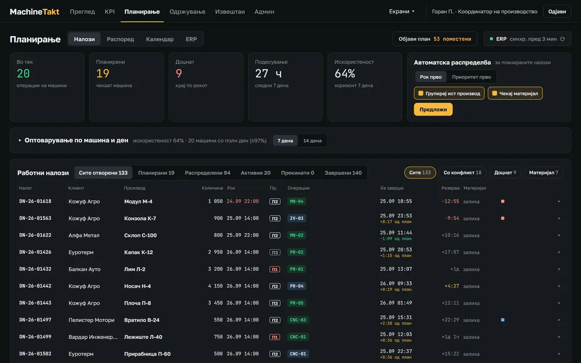Click the П1 priority badge for Лим Л-2
The width and height of the screenshot is (581, 363).
(x=275, y=269)
